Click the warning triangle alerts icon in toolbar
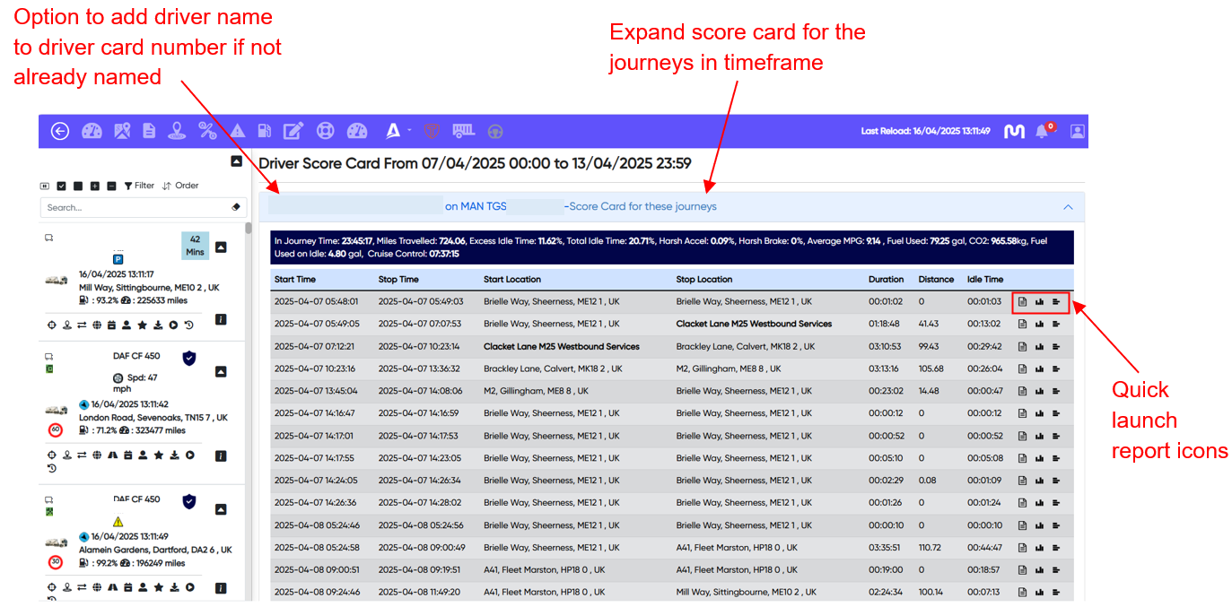This screenshot has height=607, width=1232. tap(237, 131)
